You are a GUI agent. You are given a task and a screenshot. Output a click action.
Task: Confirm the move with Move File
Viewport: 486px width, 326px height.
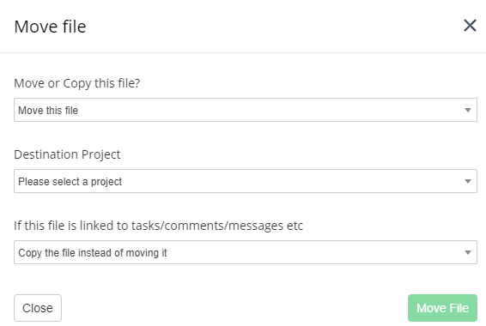[x=442, y=308]
